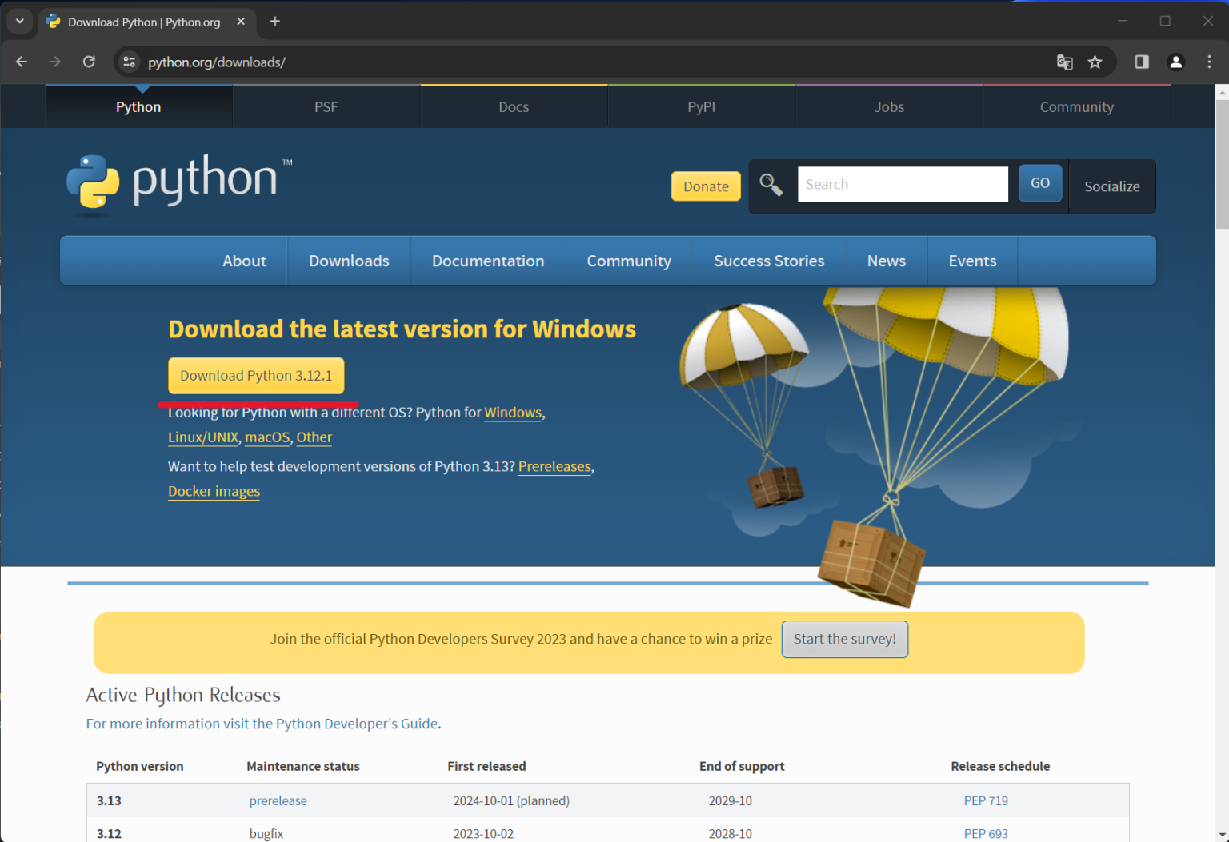Bookmark this page with the star icon

click(x=1095, y=62)
